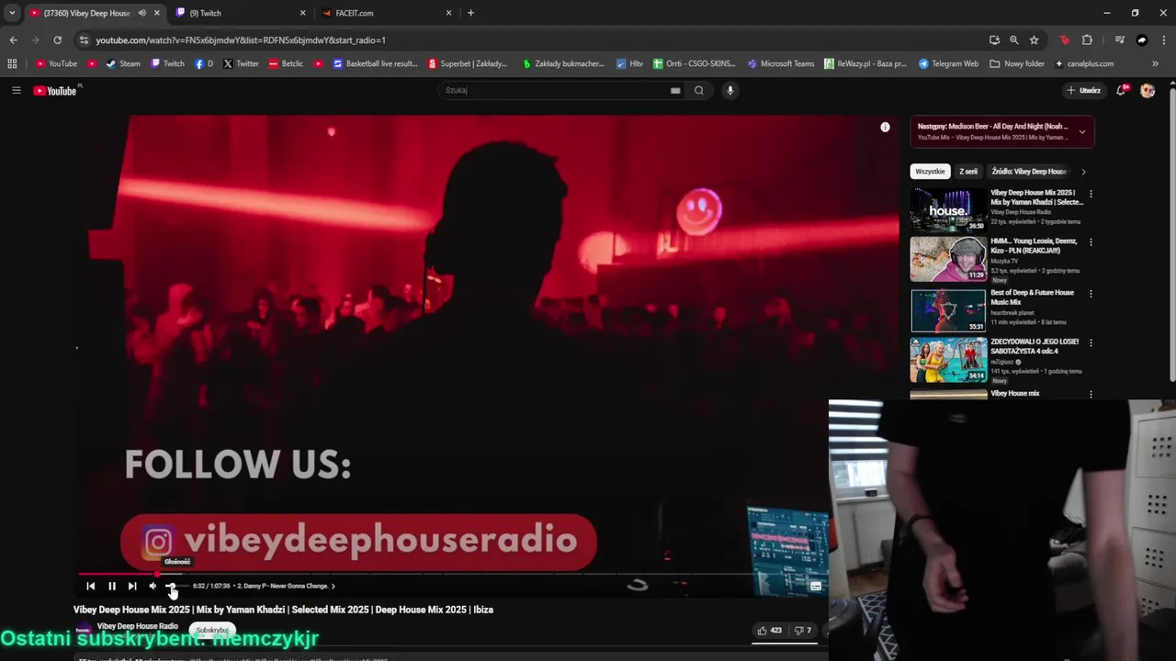Open zoom magnifier icon in address bar
Screen dimensions: 1176x661
(1013, 40)
